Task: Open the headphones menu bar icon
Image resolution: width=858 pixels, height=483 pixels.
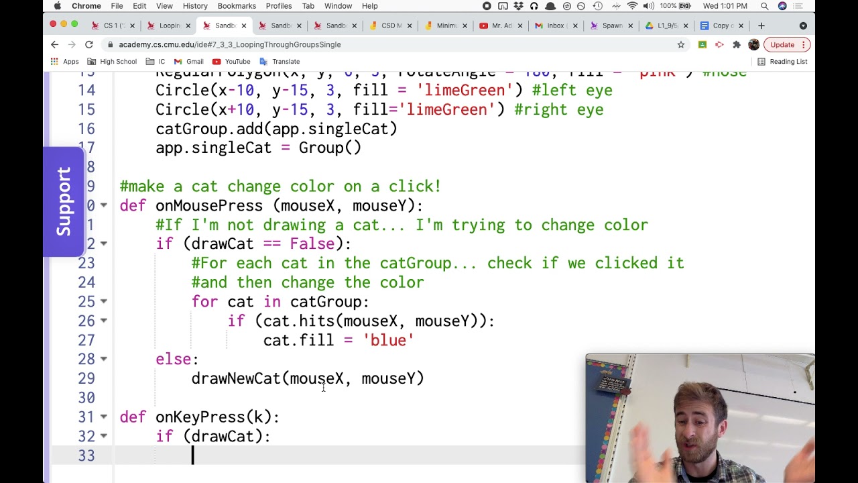Action: 534,6
